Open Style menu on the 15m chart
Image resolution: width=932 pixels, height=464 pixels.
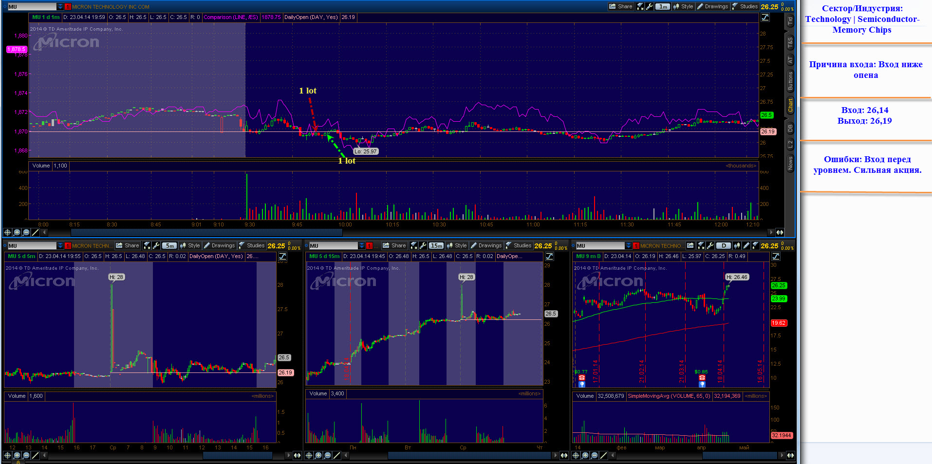(x=456, y=245)
